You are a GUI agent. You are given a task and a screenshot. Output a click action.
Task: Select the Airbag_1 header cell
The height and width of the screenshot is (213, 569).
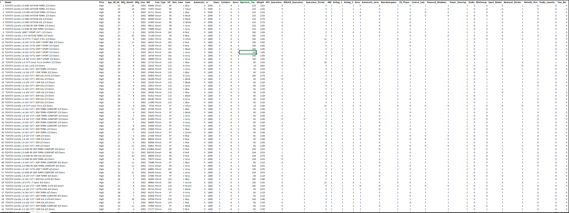(338, 2)
